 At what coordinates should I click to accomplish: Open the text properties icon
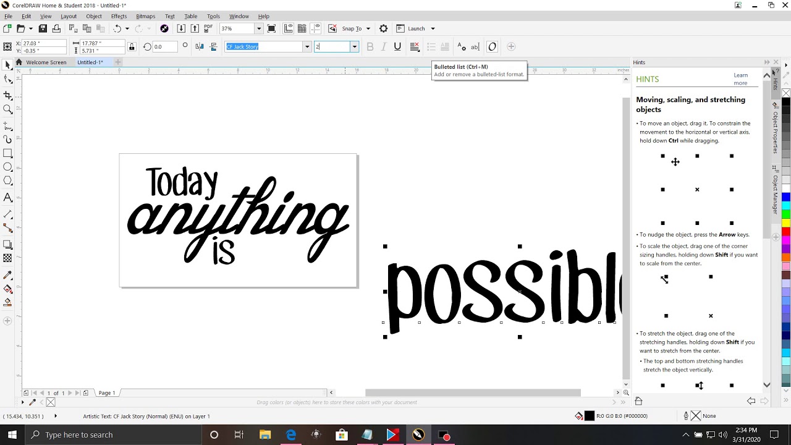pos(461,46)
